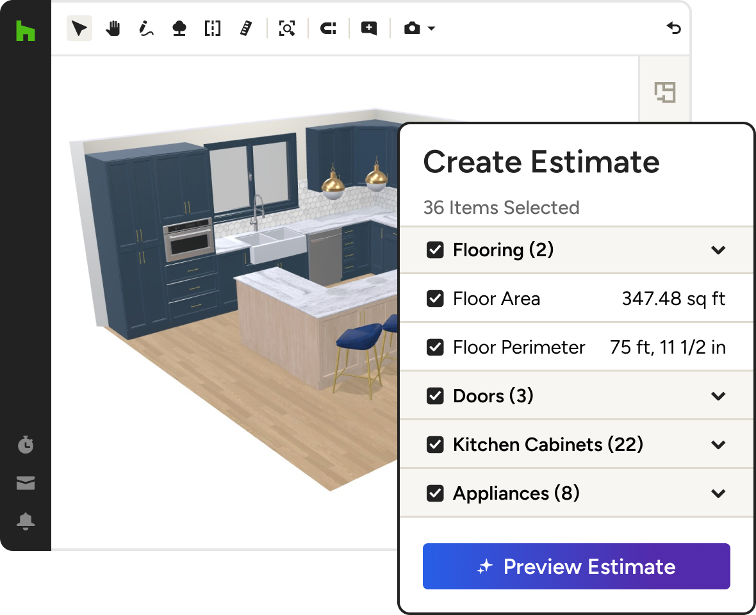This screenshot has width=756, height=615.
Task: Expand the Flooring section
Action: pyautogui.click(x=718, y=250)
